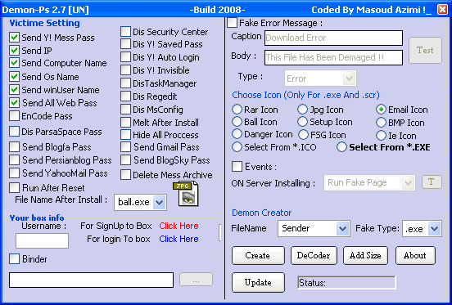Viewport: 452px width, 305px height.
Task: Choose the Setup Icon option
Action: (302, 122)
